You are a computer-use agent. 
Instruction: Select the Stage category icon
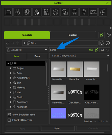click(x=93, y=12)
